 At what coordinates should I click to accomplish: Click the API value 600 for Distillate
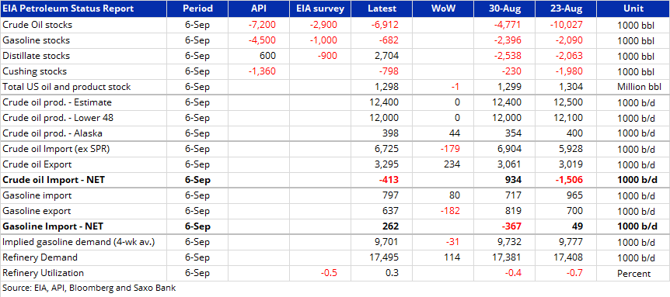(x=268, y=57)
